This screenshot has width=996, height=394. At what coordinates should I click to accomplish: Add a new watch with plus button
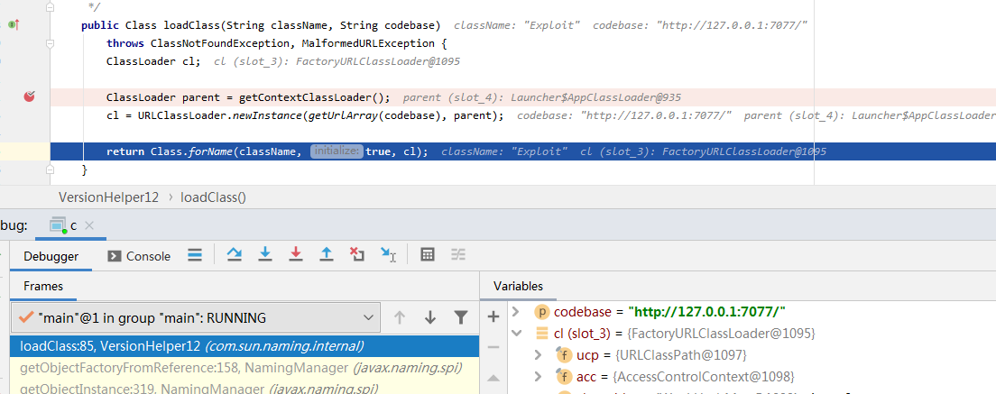click(493, 316)
